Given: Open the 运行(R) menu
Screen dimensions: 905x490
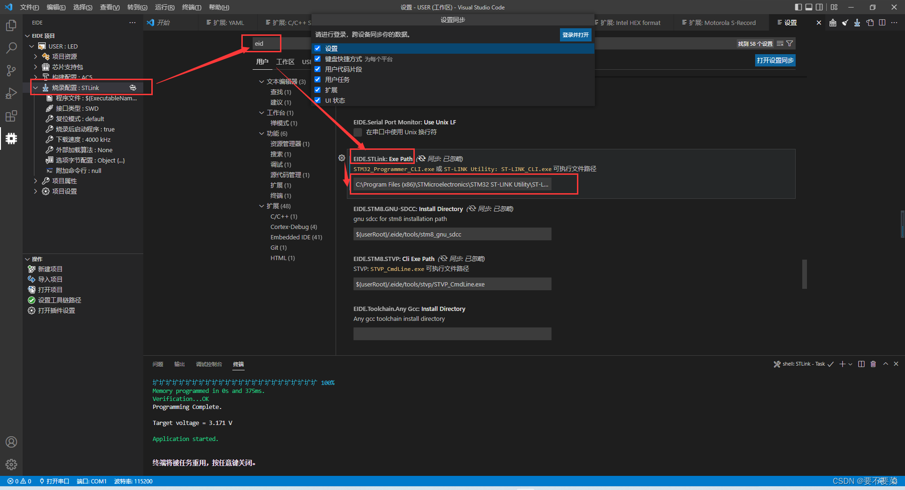Looking at the screenshot, I should click(165, 7).
